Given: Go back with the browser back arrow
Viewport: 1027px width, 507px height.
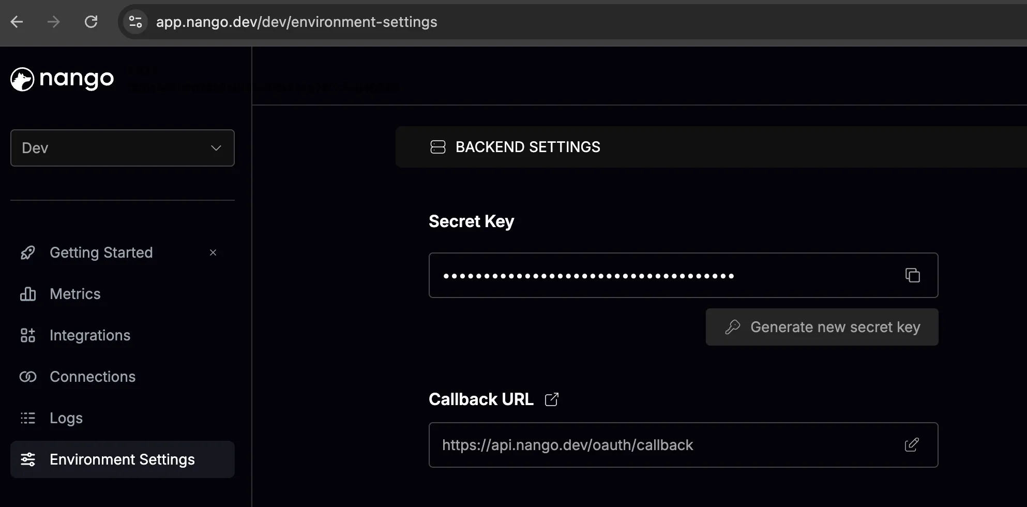Looking at the screenshot, I should [x=17, y=22].
